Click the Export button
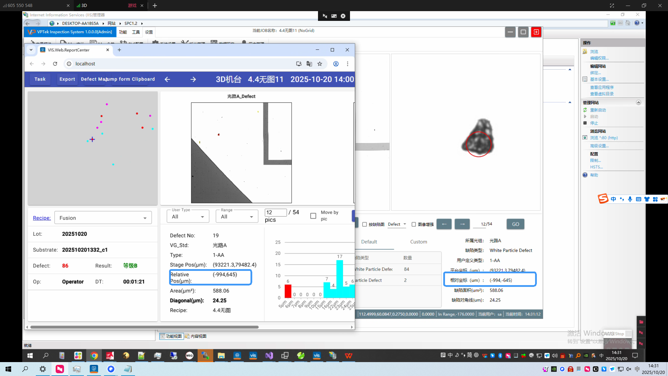 pyautogui.click(x=67, y=79)
